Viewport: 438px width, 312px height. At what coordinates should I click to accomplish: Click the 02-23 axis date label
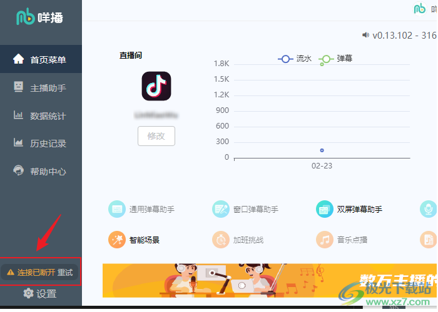(322, 166)
